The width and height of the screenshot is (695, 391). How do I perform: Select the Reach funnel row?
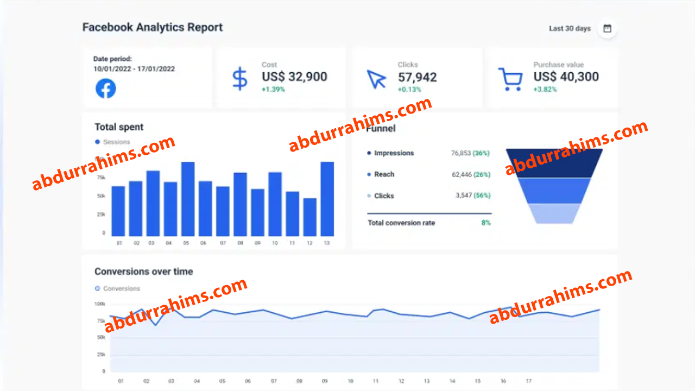point(384,174)
